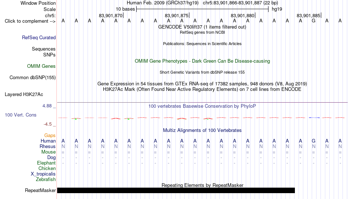Click the SNPs track label

(x=49, y=55)
